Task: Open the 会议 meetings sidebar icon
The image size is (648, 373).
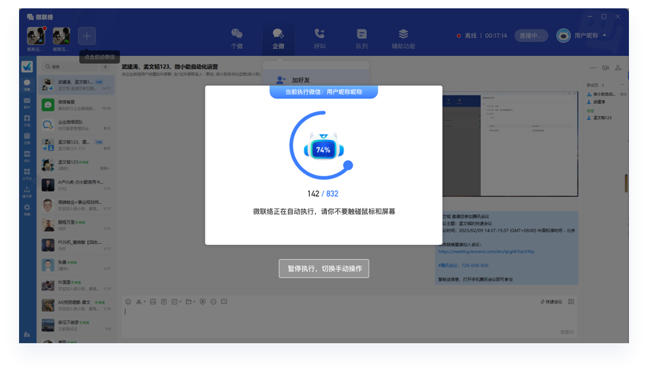Action: (x=27, y=156)
